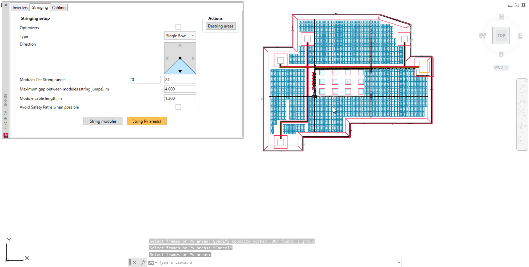This screenshot has width=529, height=267.
Task: Click the minimum Modules Per String field
Action: [144, 79]
